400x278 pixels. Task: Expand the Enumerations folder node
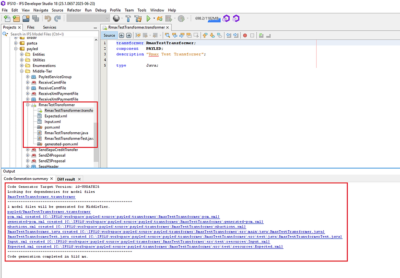click(22, 66)
